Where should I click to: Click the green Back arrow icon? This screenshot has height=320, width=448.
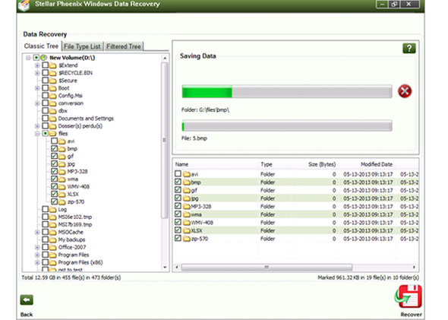tap(27, 300)
